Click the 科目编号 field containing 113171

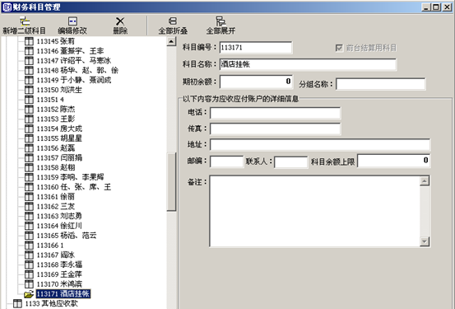(x=256, y=48)
